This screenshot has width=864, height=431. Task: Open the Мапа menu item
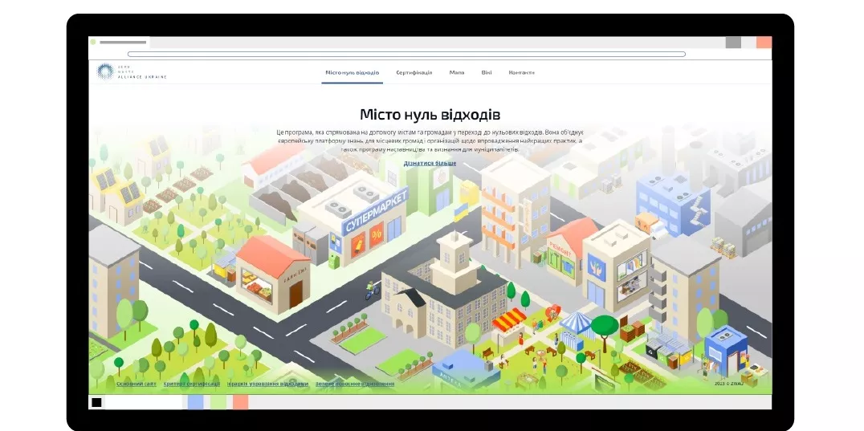(456, 72)
